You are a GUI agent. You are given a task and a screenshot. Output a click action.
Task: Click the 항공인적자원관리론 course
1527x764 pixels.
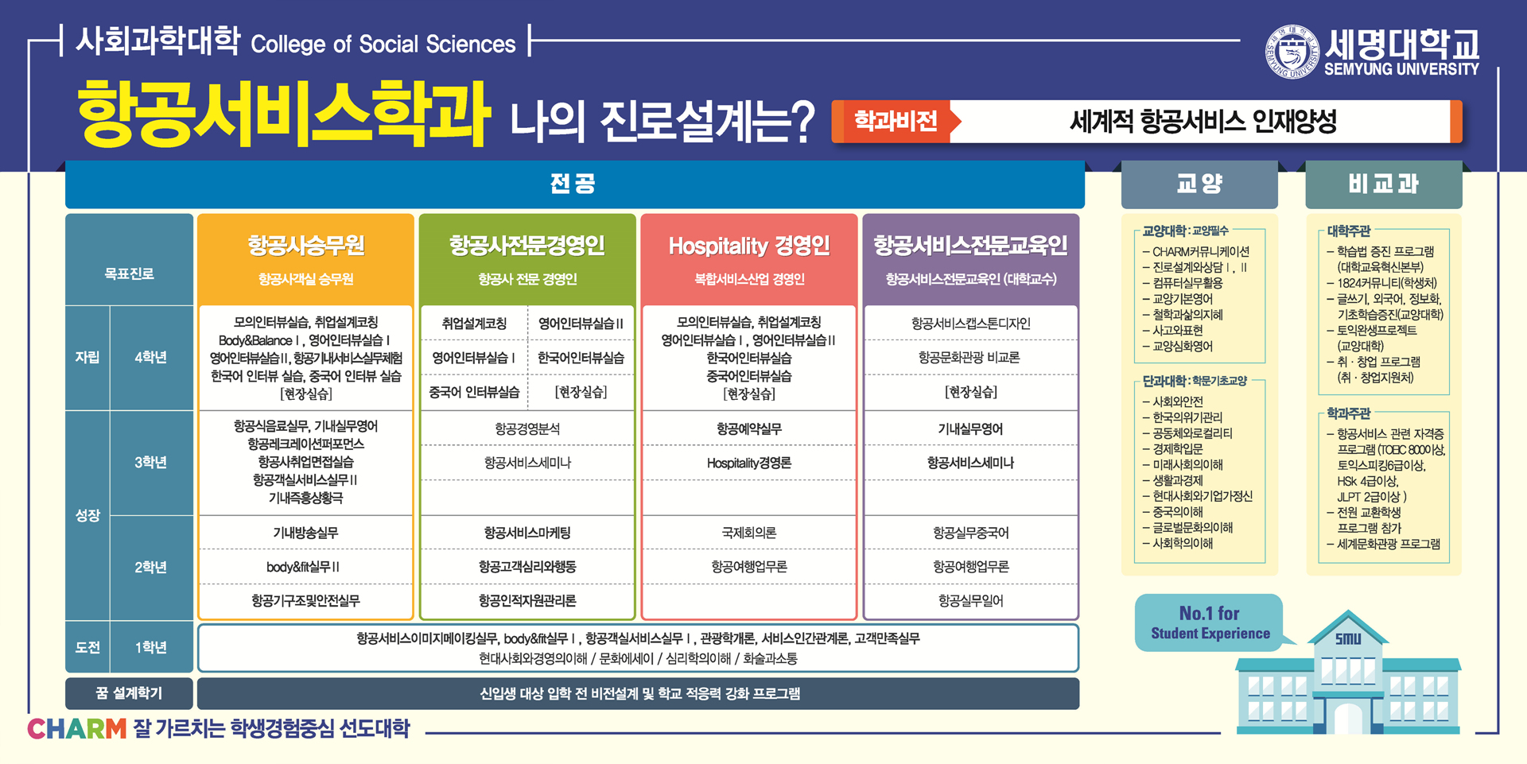point(527,601)
